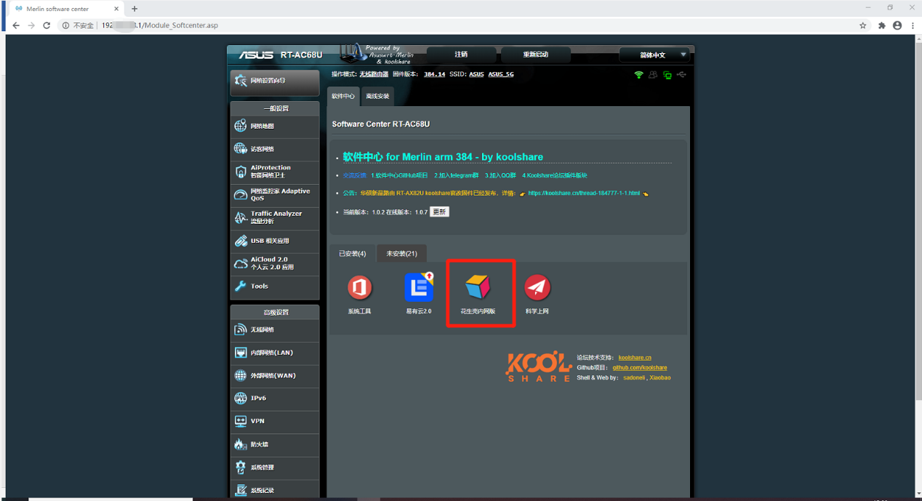
Task: Click the 注销 logout button
Action: [x=461, y=55]
